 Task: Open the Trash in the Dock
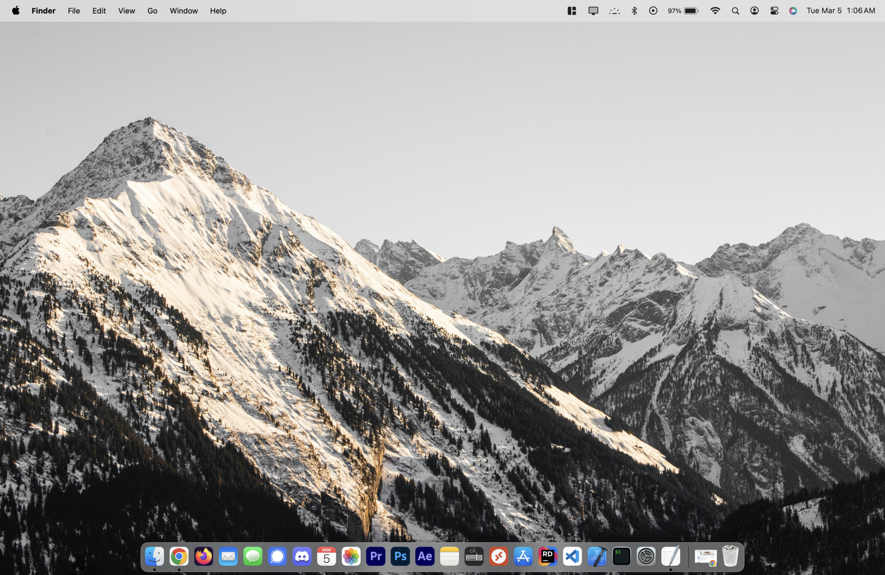click(730, 556)
